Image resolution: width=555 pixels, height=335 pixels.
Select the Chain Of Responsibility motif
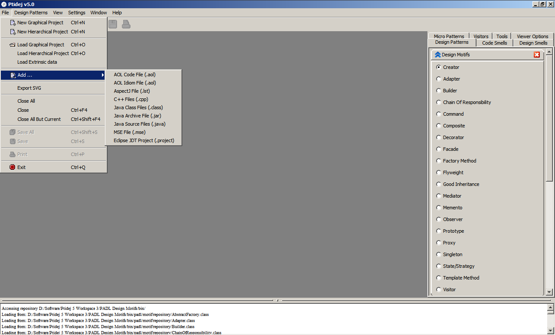[x=438, y=102]
